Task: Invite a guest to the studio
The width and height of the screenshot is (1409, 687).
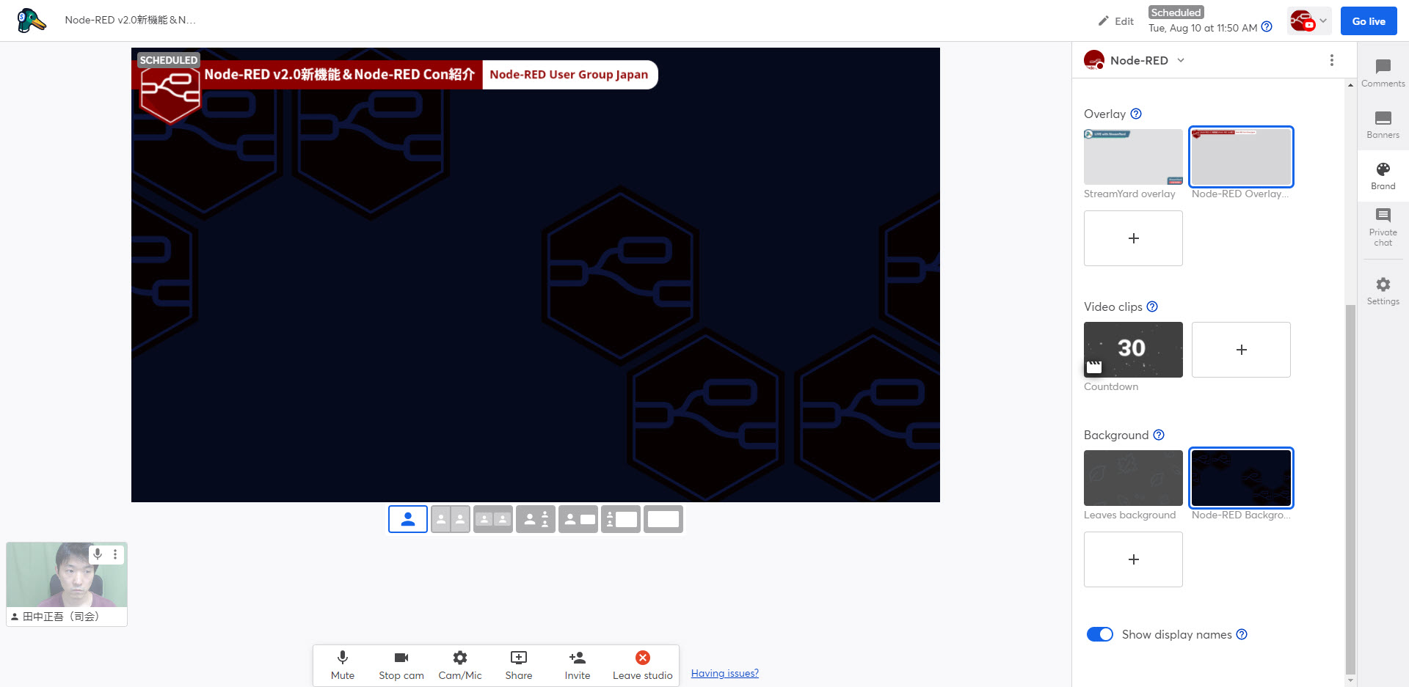Action: [x=577, y=664]
